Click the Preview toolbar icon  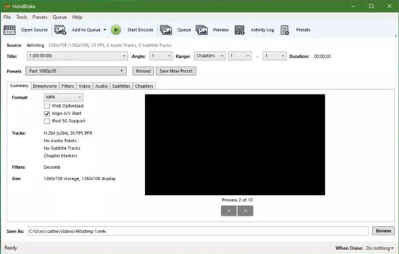[201, 30]
